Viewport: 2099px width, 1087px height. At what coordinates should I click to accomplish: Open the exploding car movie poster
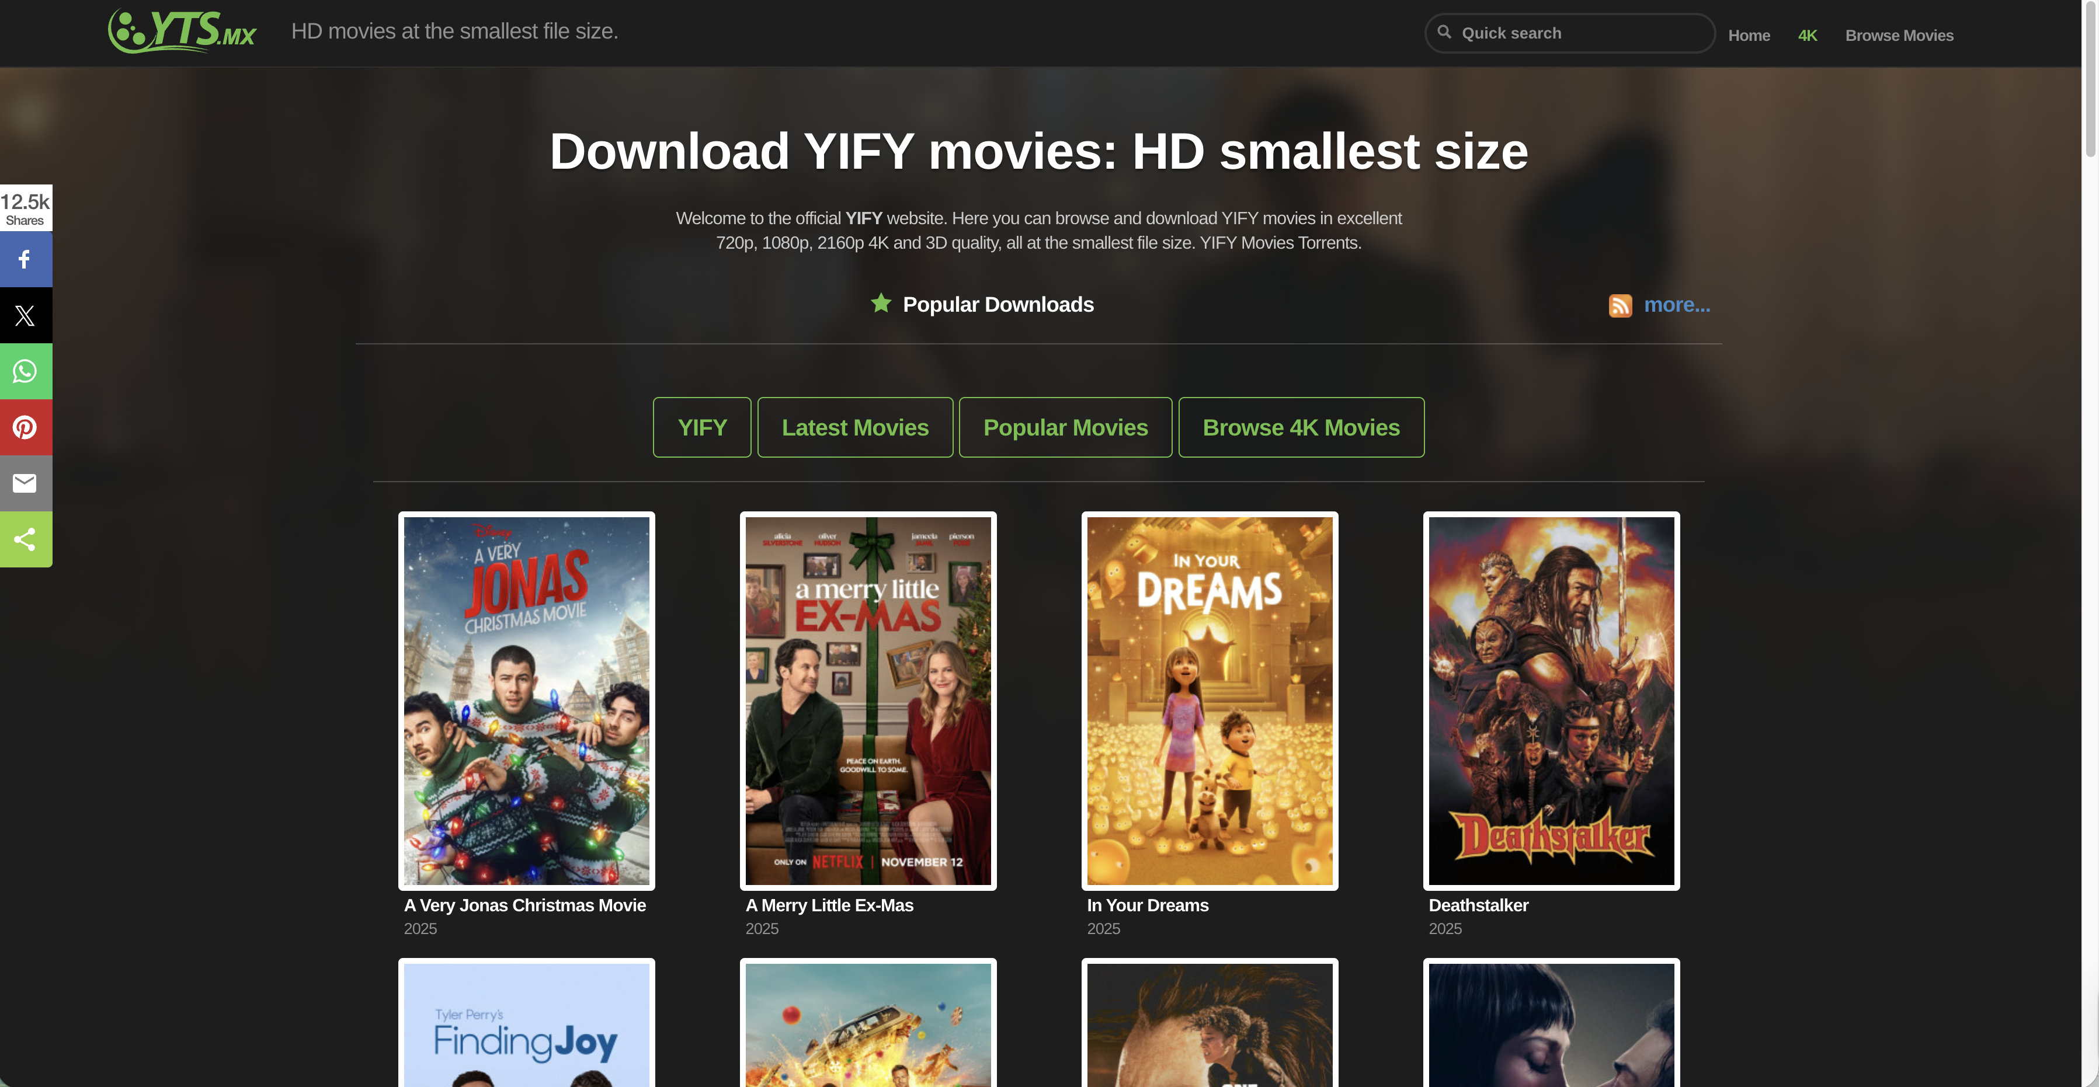868,1023
